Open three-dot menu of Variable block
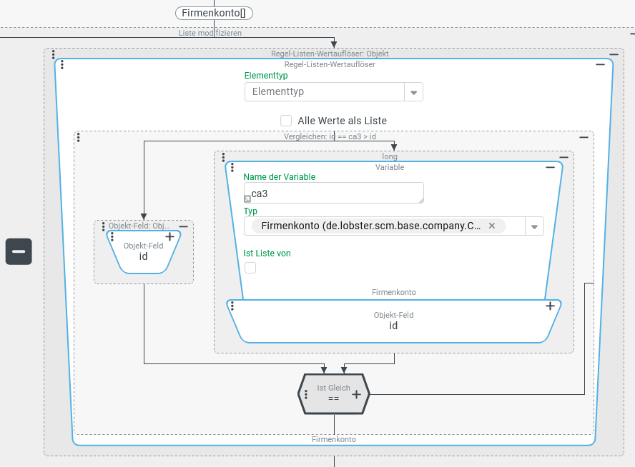 click(232, 168)
